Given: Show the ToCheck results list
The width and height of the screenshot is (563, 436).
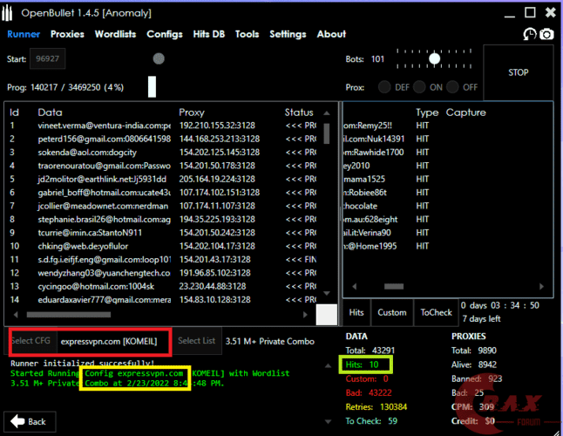Looking at the screenshot, I should click(x=436, y=312).
